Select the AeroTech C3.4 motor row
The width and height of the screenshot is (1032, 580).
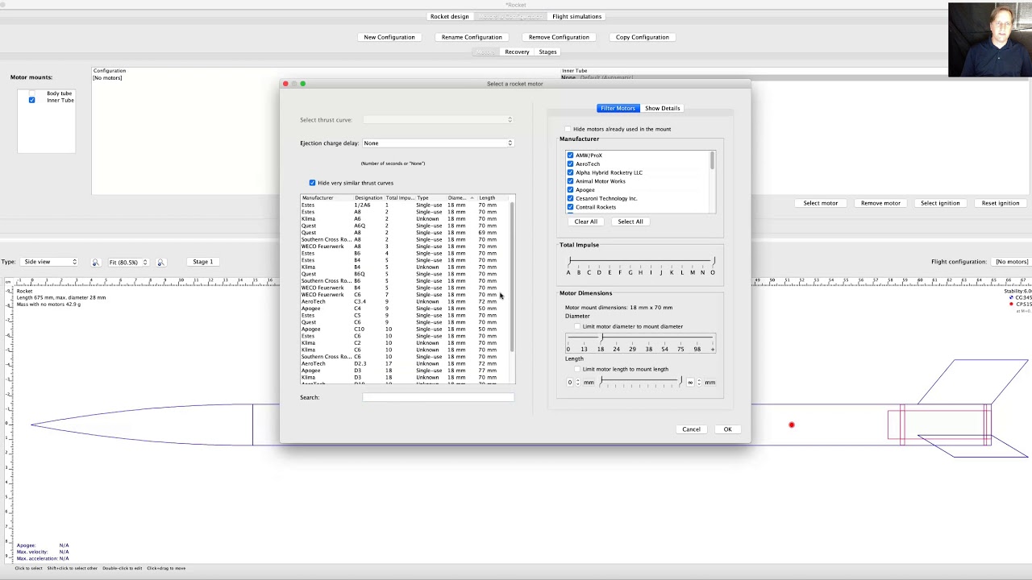[x=405, y=302]
